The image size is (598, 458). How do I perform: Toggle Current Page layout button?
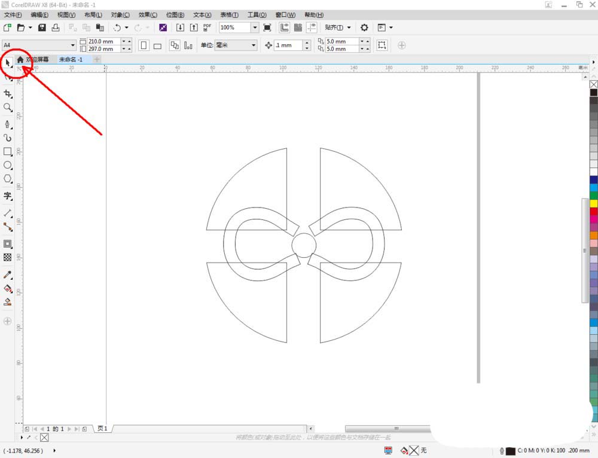[188, 45]
